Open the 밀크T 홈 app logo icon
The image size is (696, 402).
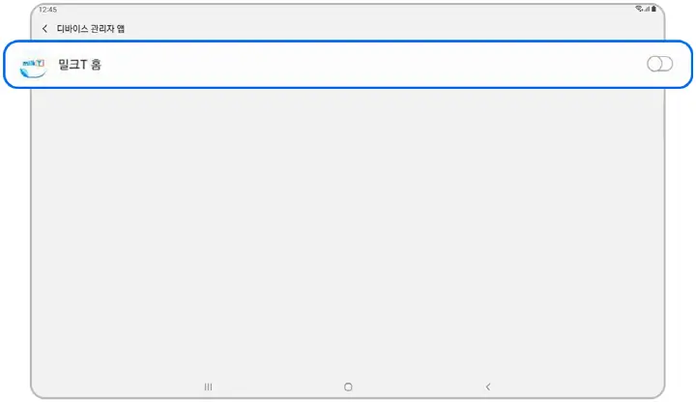(33, 69)
